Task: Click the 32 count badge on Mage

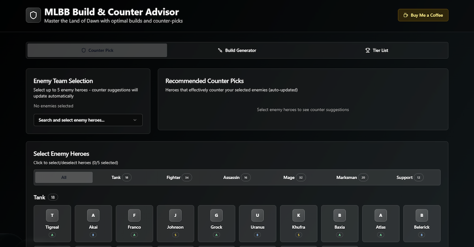Action: pyautogui.click(x=301, y=178)
